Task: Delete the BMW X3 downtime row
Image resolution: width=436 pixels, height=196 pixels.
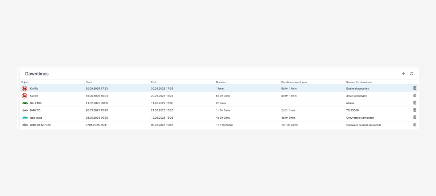Action: tap(415, 110)
